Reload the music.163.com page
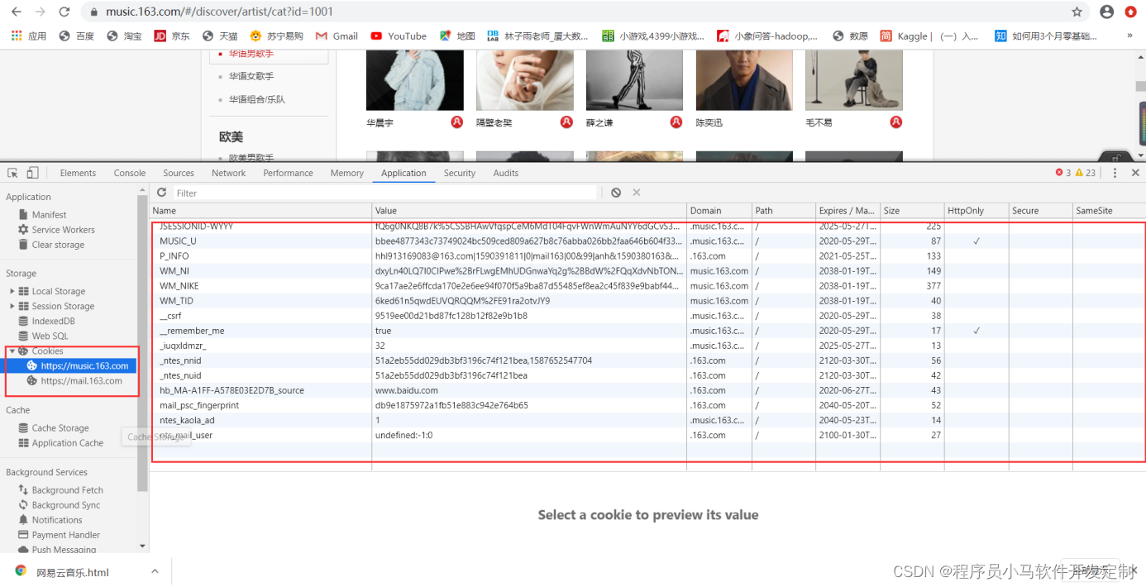Image resolution: width=1146 pixels, height=587 pixels. [64, 12]
